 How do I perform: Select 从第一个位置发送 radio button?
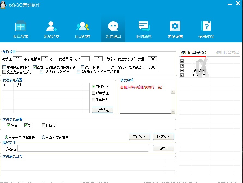click(6, 137)
